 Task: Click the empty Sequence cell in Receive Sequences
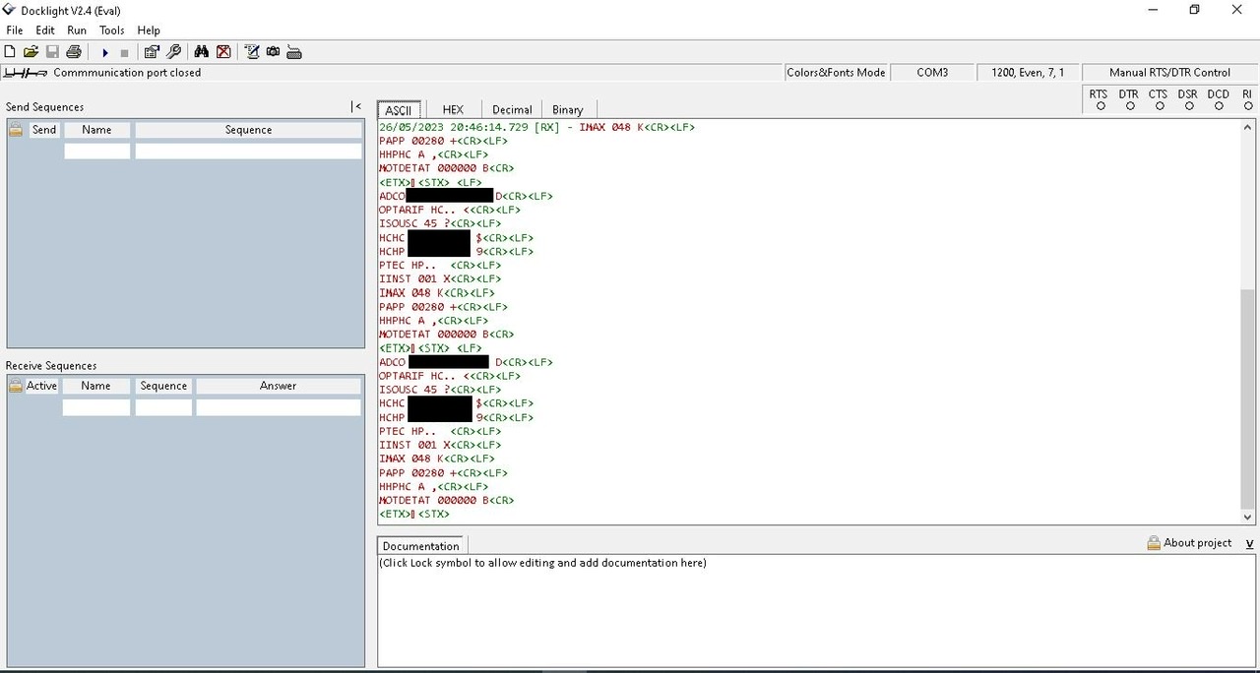(x=163, y=407)
